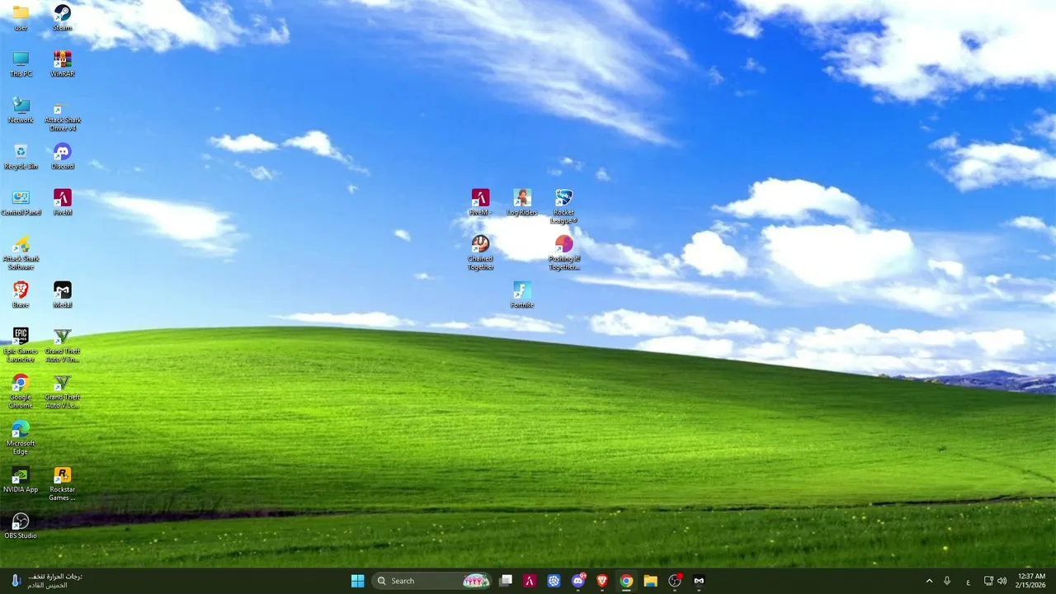Select the Grand Theft Auto V En... shortcut
The width and height of the screenshot is (1056, 594).
coord(62,345)
